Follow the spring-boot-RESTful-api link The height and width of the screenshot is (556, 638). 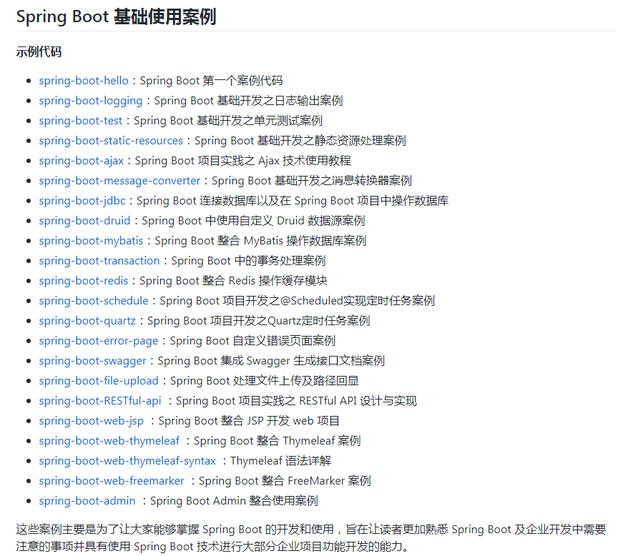click(x=100, y=401)
